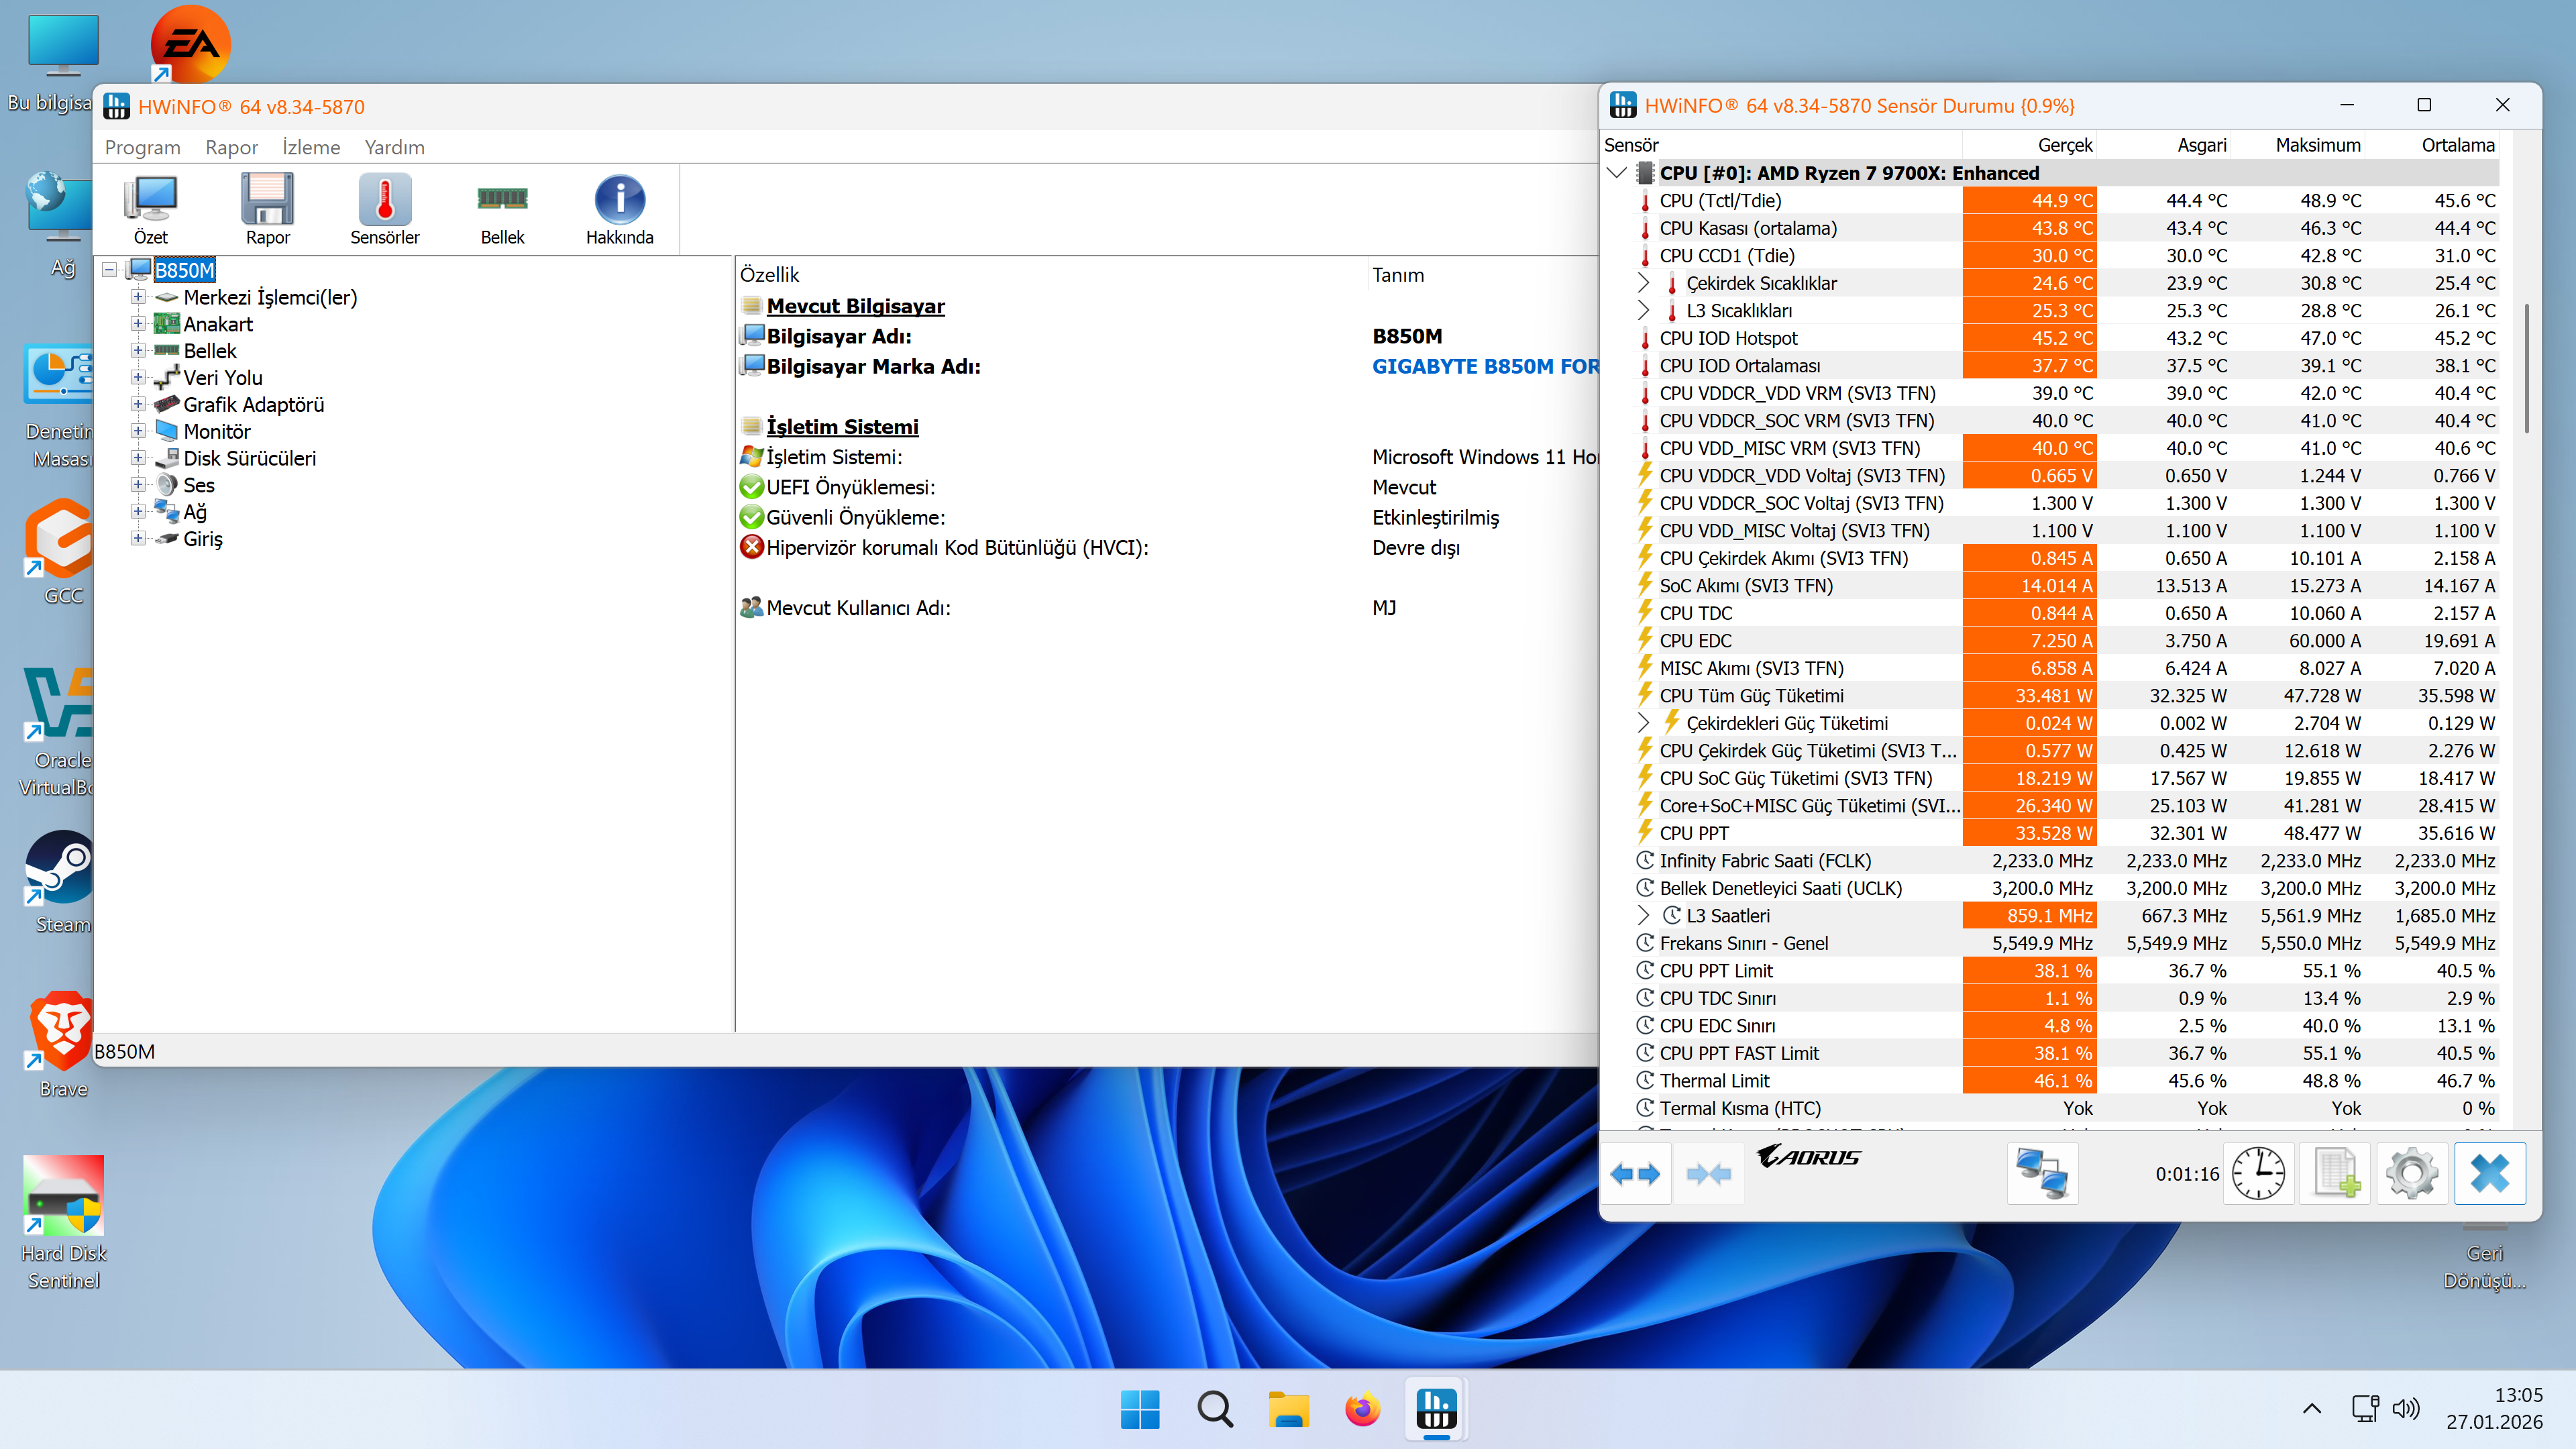Expand the L3 Sıcaklıkları sensor row
The height and width of the screenshot is (1449, 2576).
pos(1643,310)
